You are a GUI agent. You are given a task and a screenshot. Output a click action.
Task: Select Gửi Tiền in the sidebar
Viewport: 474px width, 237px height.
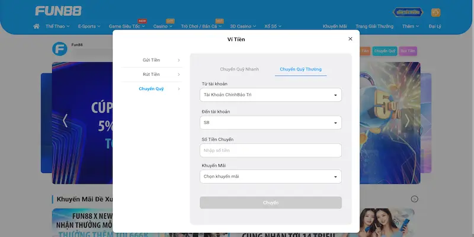click(152, 60)
